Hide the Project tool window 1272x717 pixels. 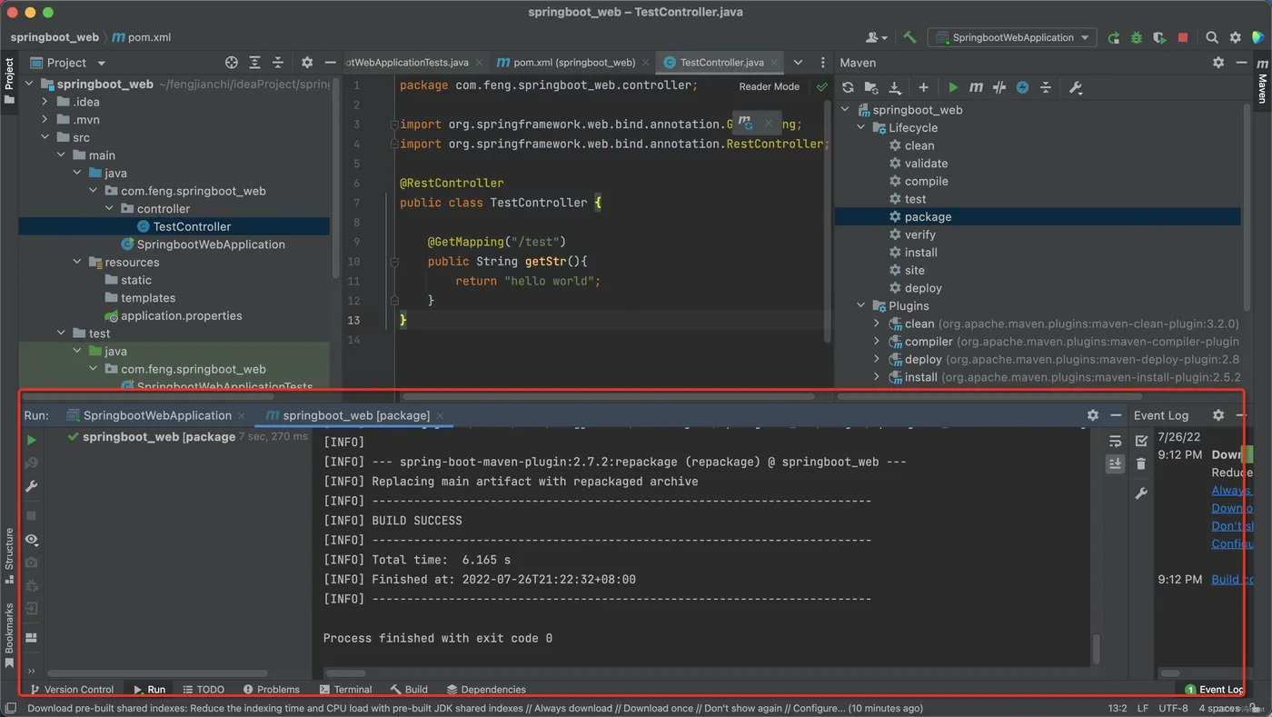click(330, 63)
